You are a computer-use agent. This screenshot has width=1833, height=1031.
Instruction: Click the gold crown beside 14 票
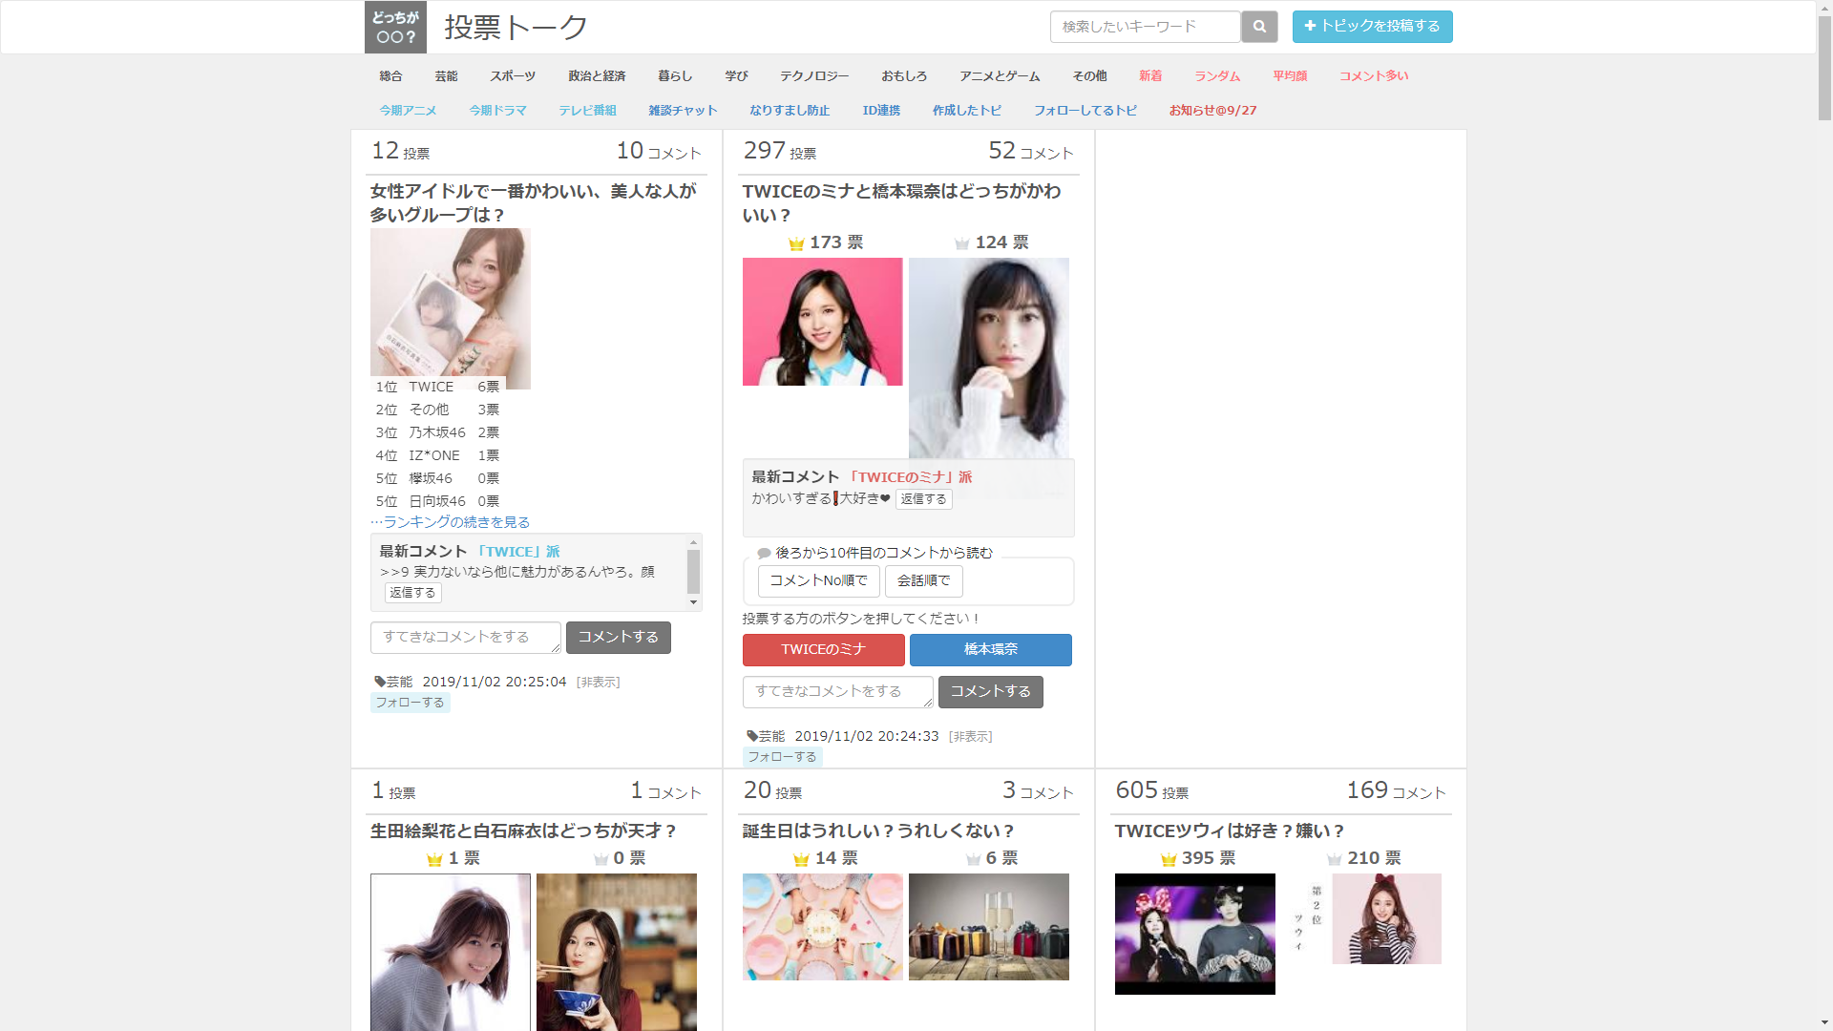[801, 859]
